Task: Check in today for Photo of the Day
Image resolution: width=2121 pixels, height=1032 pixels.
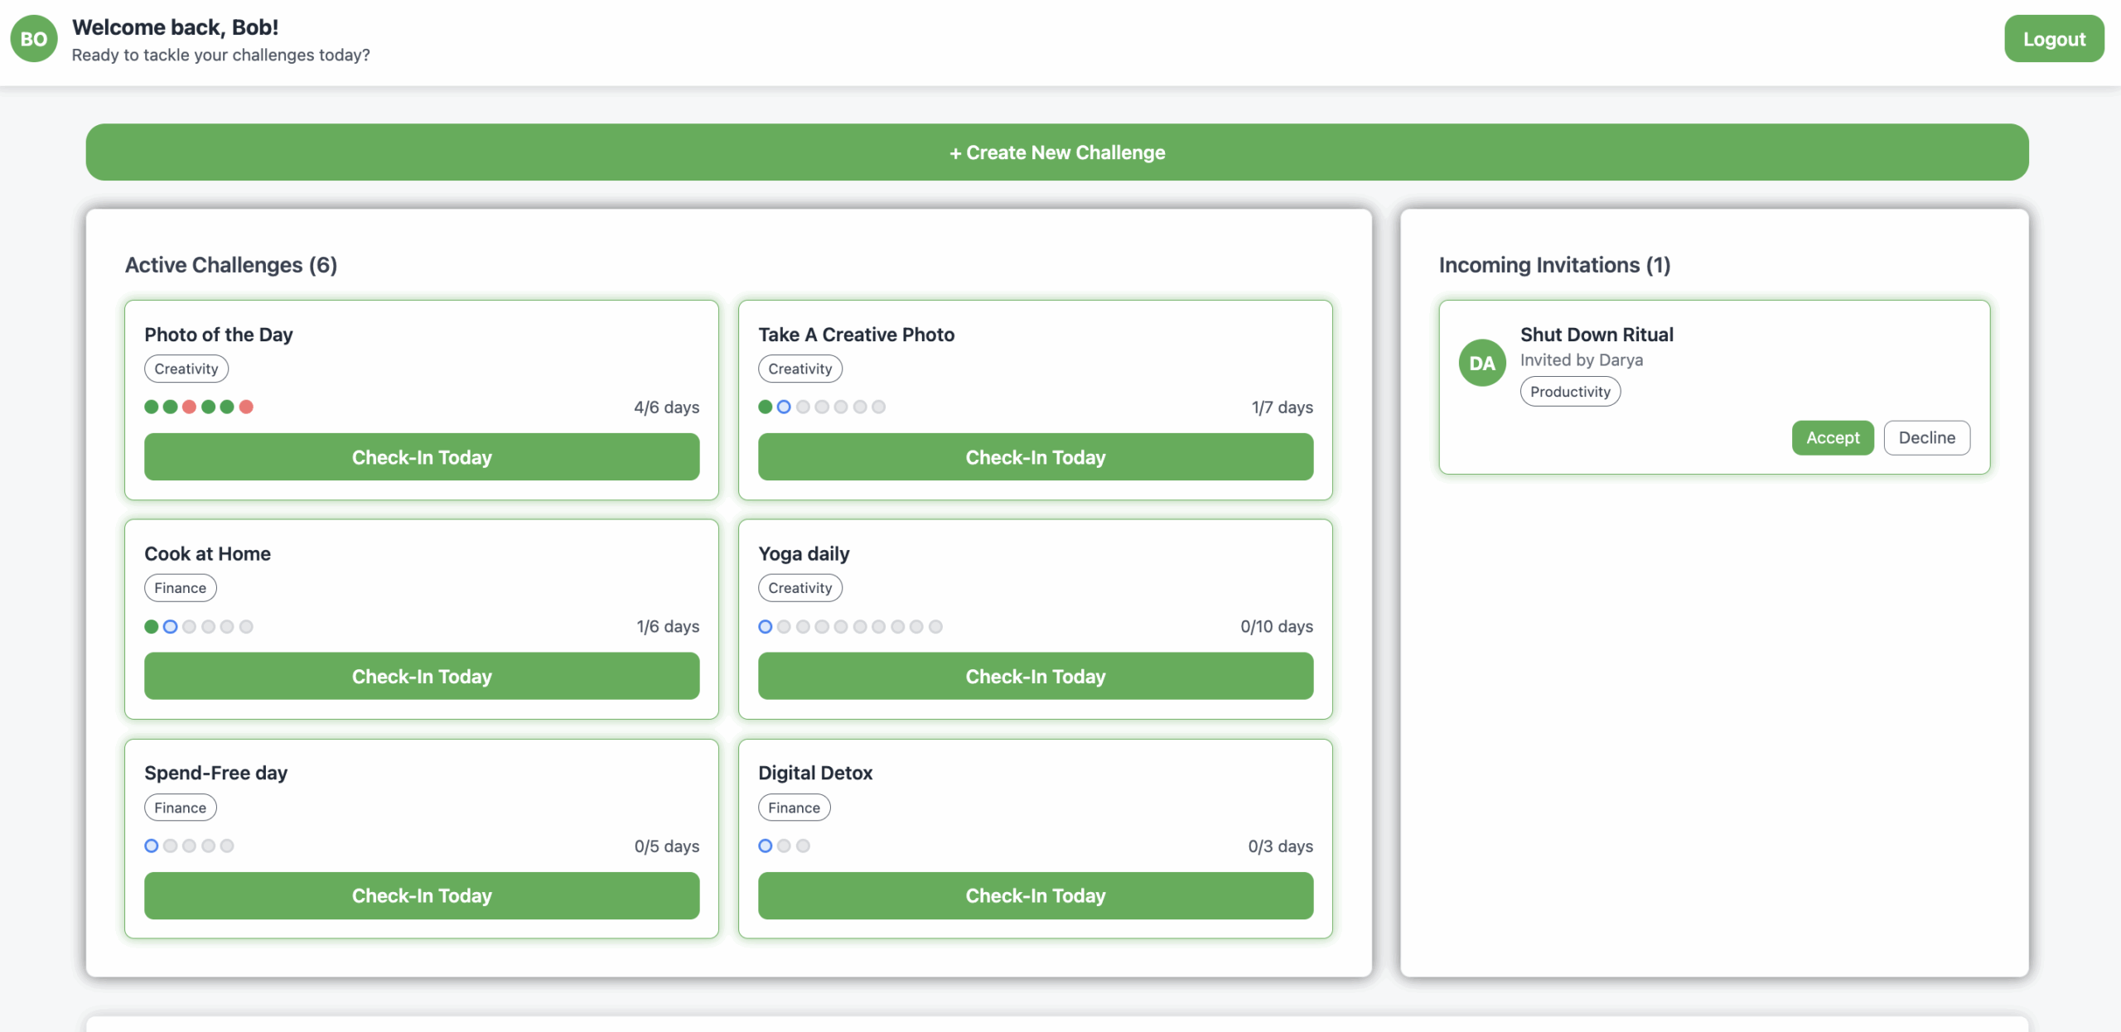Action: coord(422,457)
